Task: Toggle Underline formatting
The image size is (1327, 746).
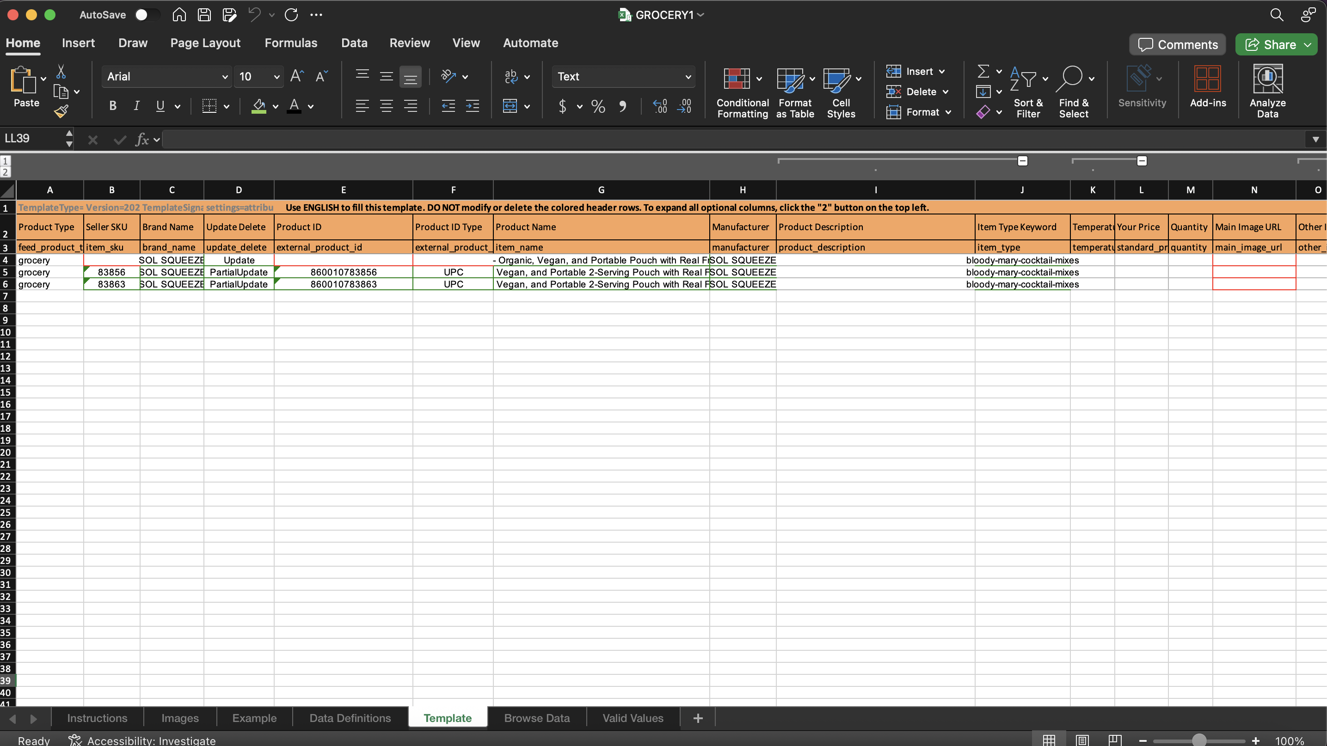Action: [x=160, y=106]
